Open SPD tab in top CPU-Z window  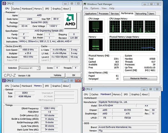click(x=47, y=9)
